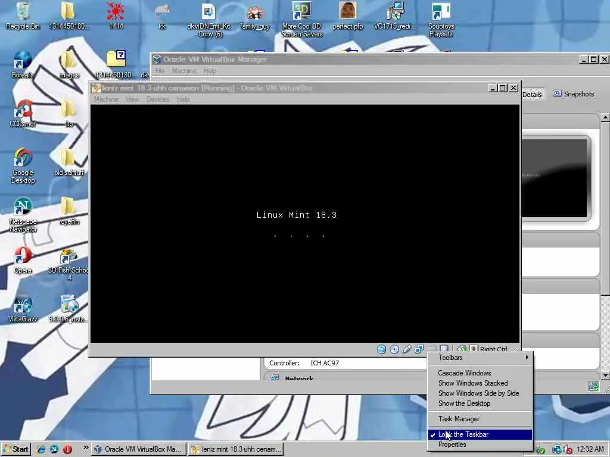The image size is (610, 457).
Task: Select Souptoys Playsets shortcut
Action: pos(441,20)
